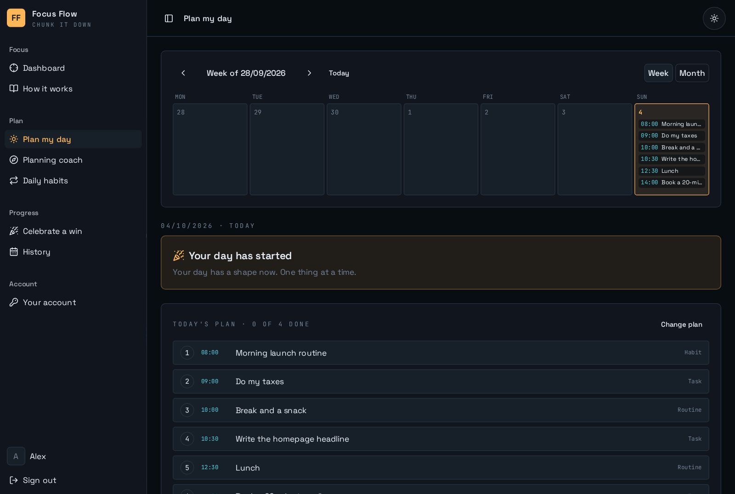Open Write the homepage headline row

pyautogui.click(x=441, y=439)
